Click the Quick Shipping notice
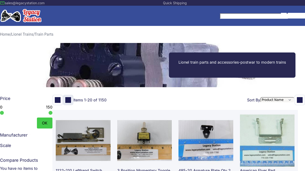This screenshot has height=171, width=305. click(175, 3)
